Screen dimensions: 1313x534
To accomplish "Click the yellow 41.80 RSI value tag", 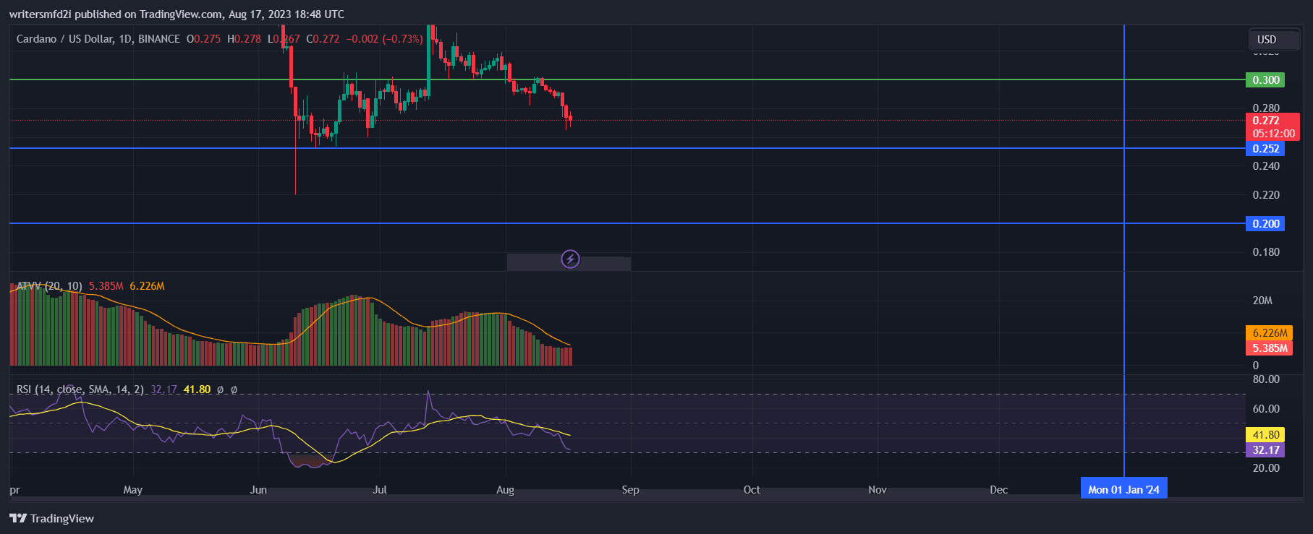I will click(x=1265, y=435).
